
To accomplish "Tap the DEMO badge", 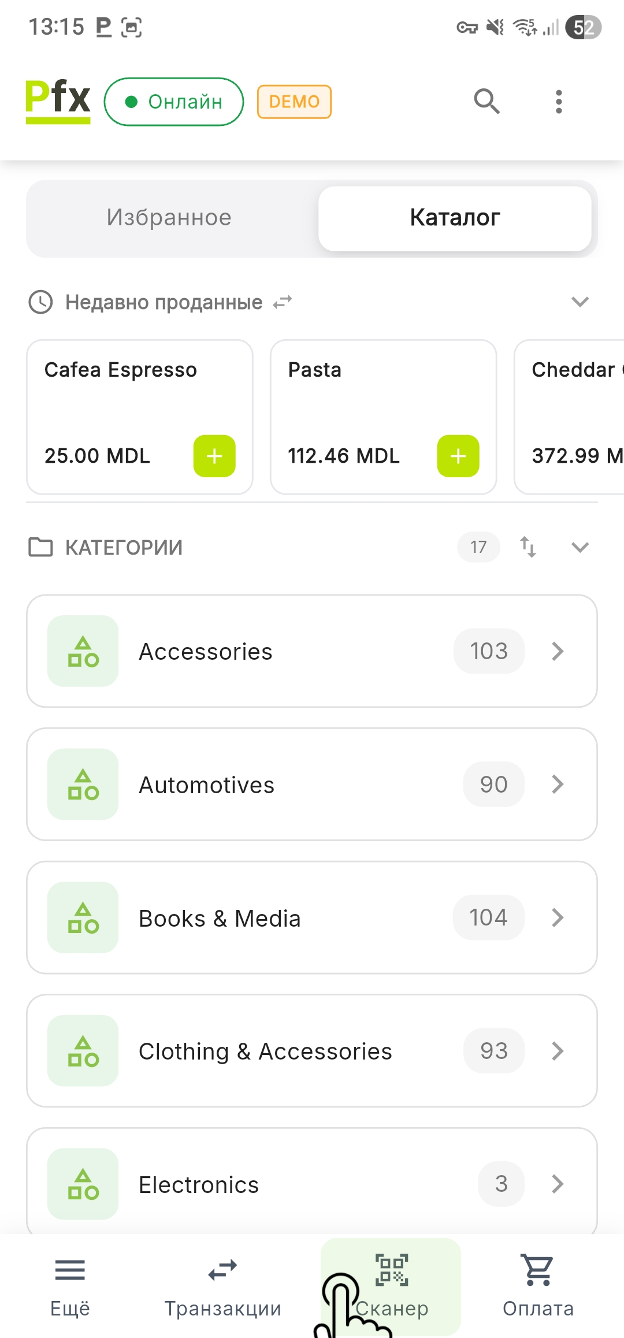I will tap(294, 102).
